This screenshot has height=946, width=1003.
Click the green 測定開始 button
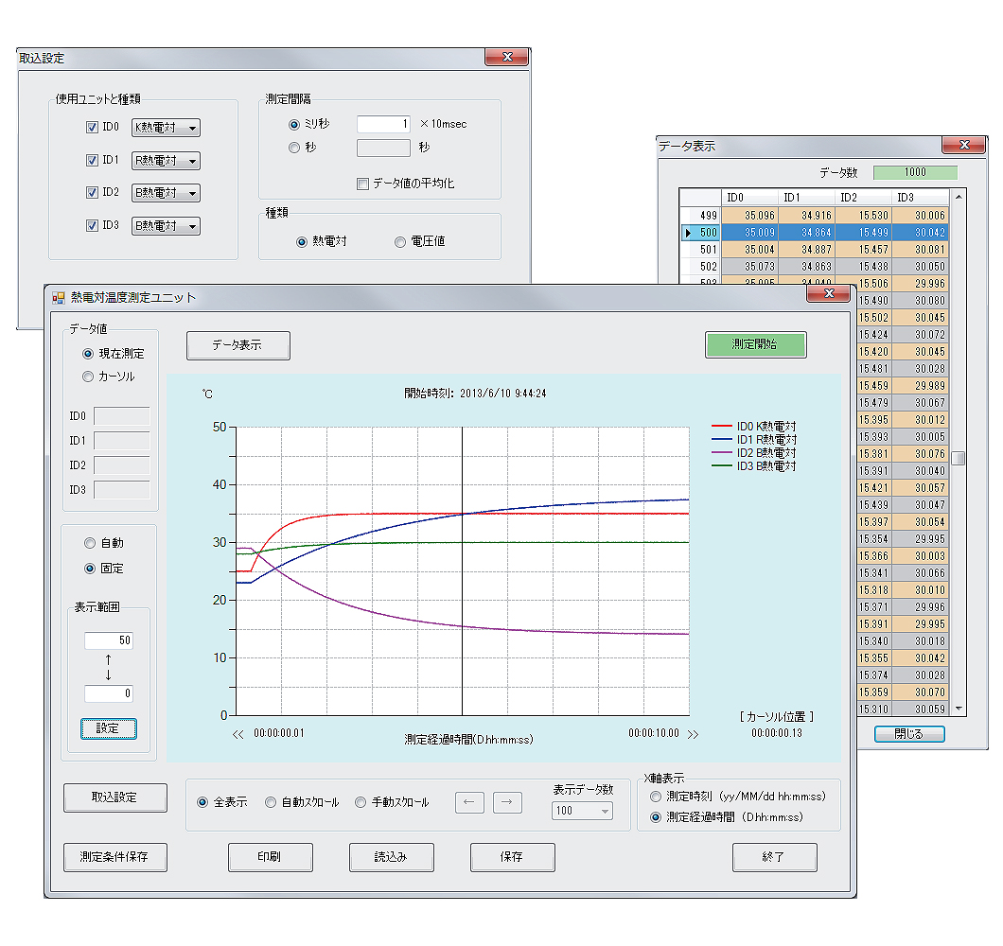755,344
